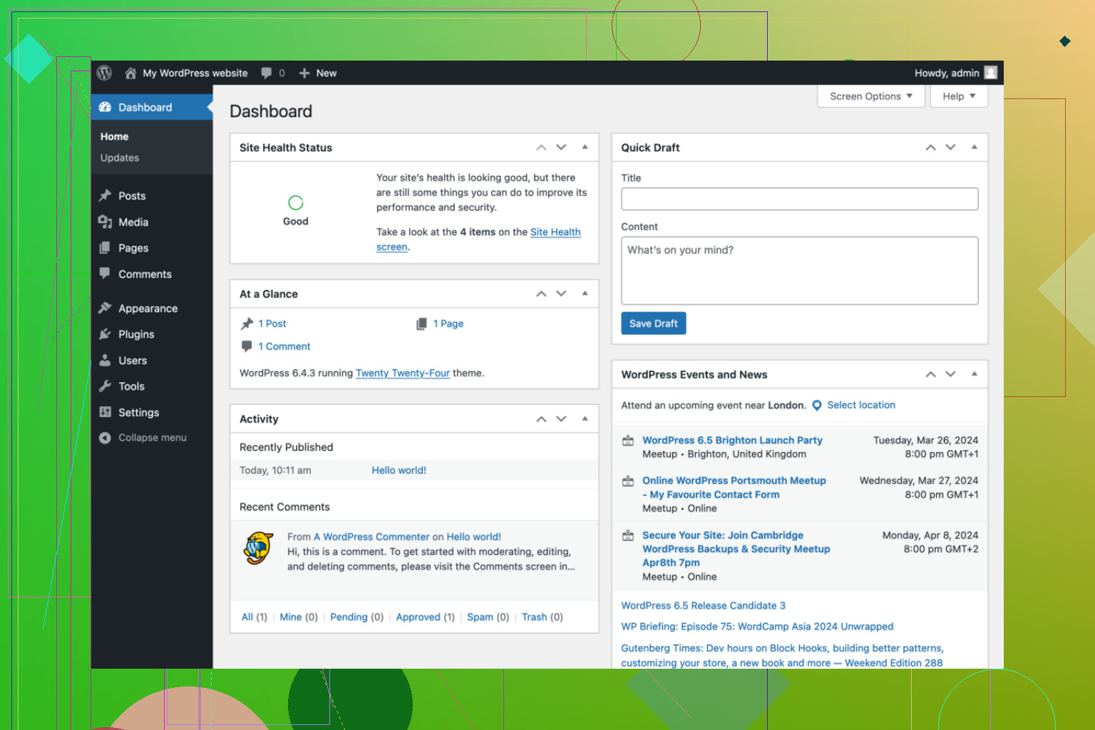Click the WordPress logo in admin bar
This screenshot has height=730, width=1095.
(x=104, y=73)
